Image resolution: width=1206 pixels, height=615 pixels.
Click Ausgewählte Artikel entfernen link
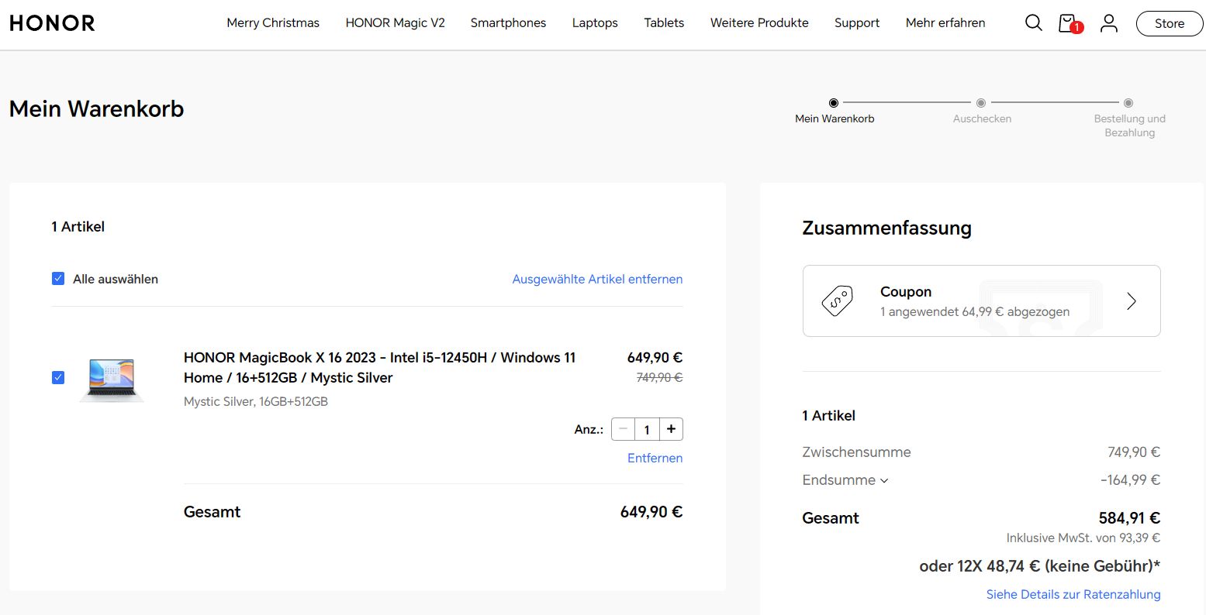click(597, 279)
